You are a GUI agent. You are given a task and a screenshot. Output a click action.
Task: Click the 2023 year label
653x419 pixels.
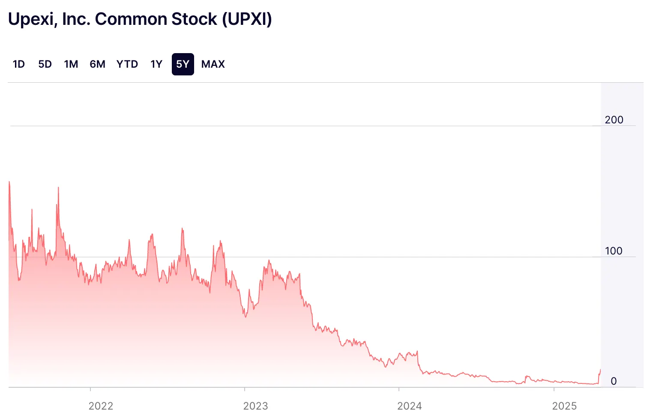[256, 406]
